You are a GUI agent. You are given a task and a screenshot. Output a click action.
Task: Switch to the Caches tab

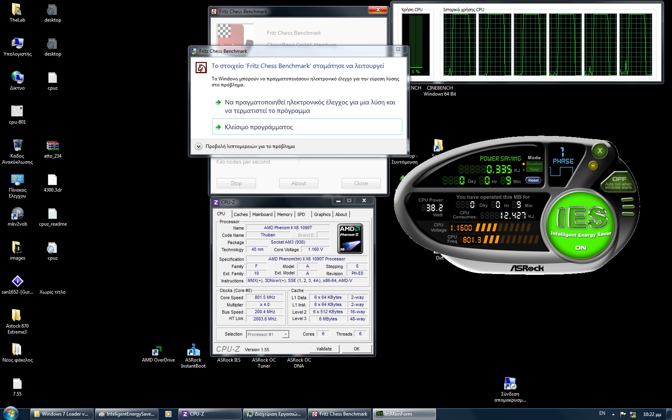(241, 214)
